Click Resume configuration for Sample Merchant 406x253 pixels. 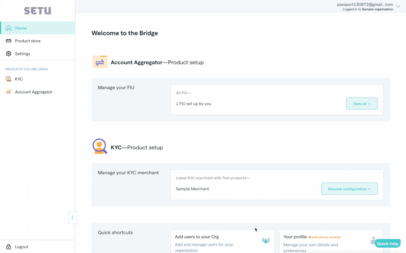[x=349, y=188]
